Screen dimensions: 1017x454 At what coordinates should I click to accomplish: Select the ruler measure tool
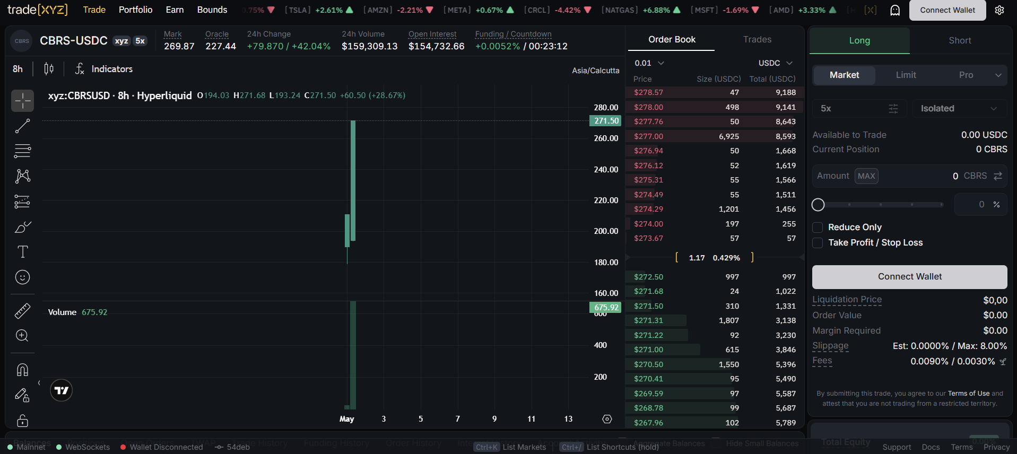coord(22,311)
